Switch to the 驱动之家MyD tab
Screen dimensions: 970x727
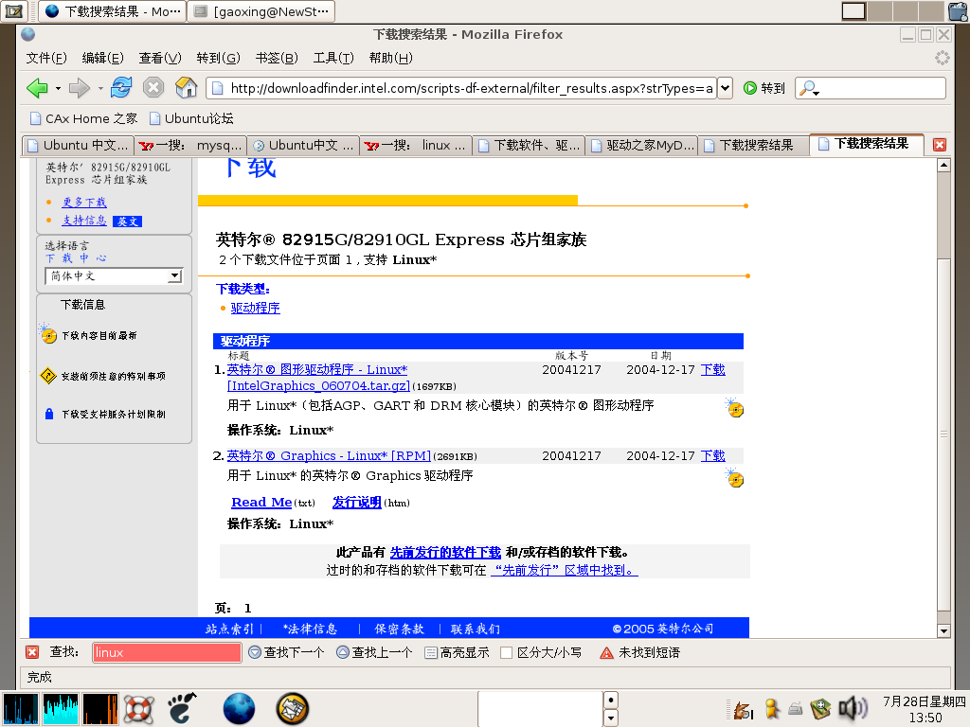coord(642,145)
